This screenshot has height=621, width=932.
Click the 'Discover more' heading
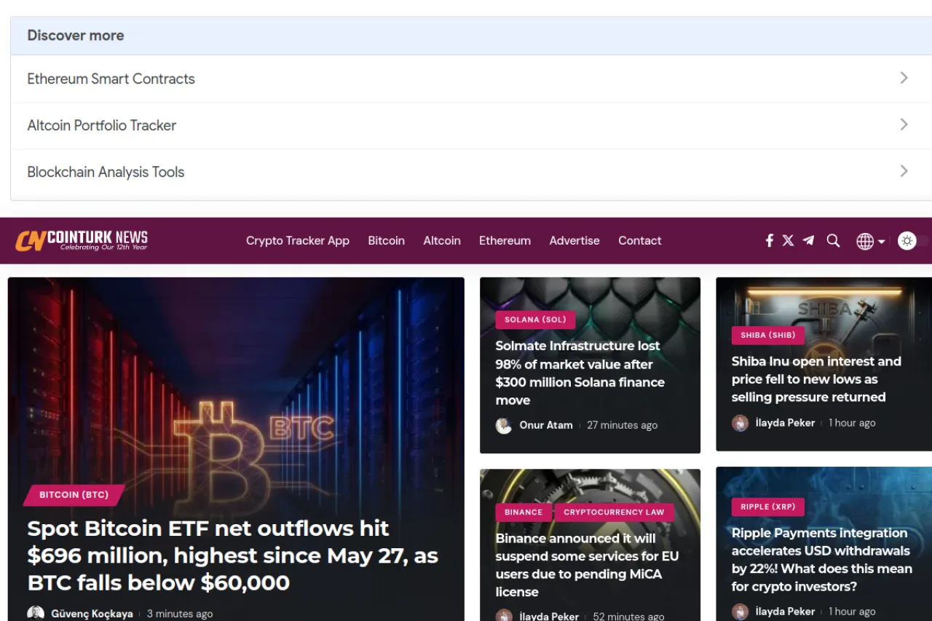76,36
